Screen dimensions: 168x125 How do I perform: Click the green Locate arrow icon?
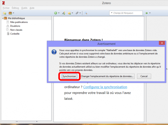[x=147, y=13]
